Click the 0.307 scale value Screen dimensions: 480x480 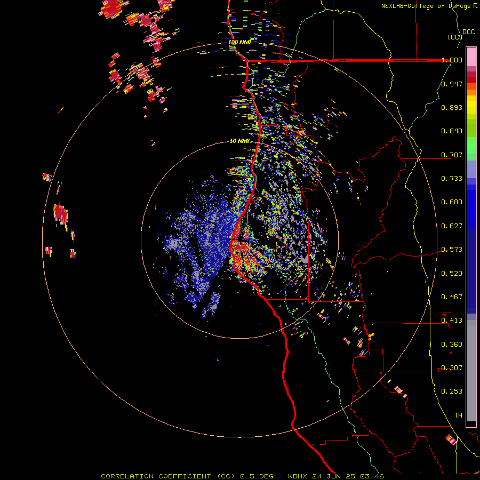click(x=452, y=367)
